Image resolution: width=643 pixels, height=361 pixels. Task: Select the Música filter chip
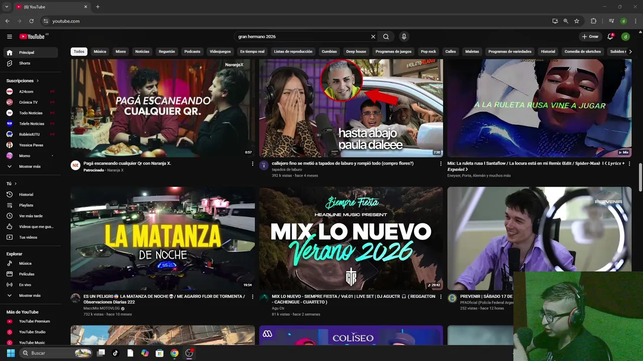tap(100, 52)
